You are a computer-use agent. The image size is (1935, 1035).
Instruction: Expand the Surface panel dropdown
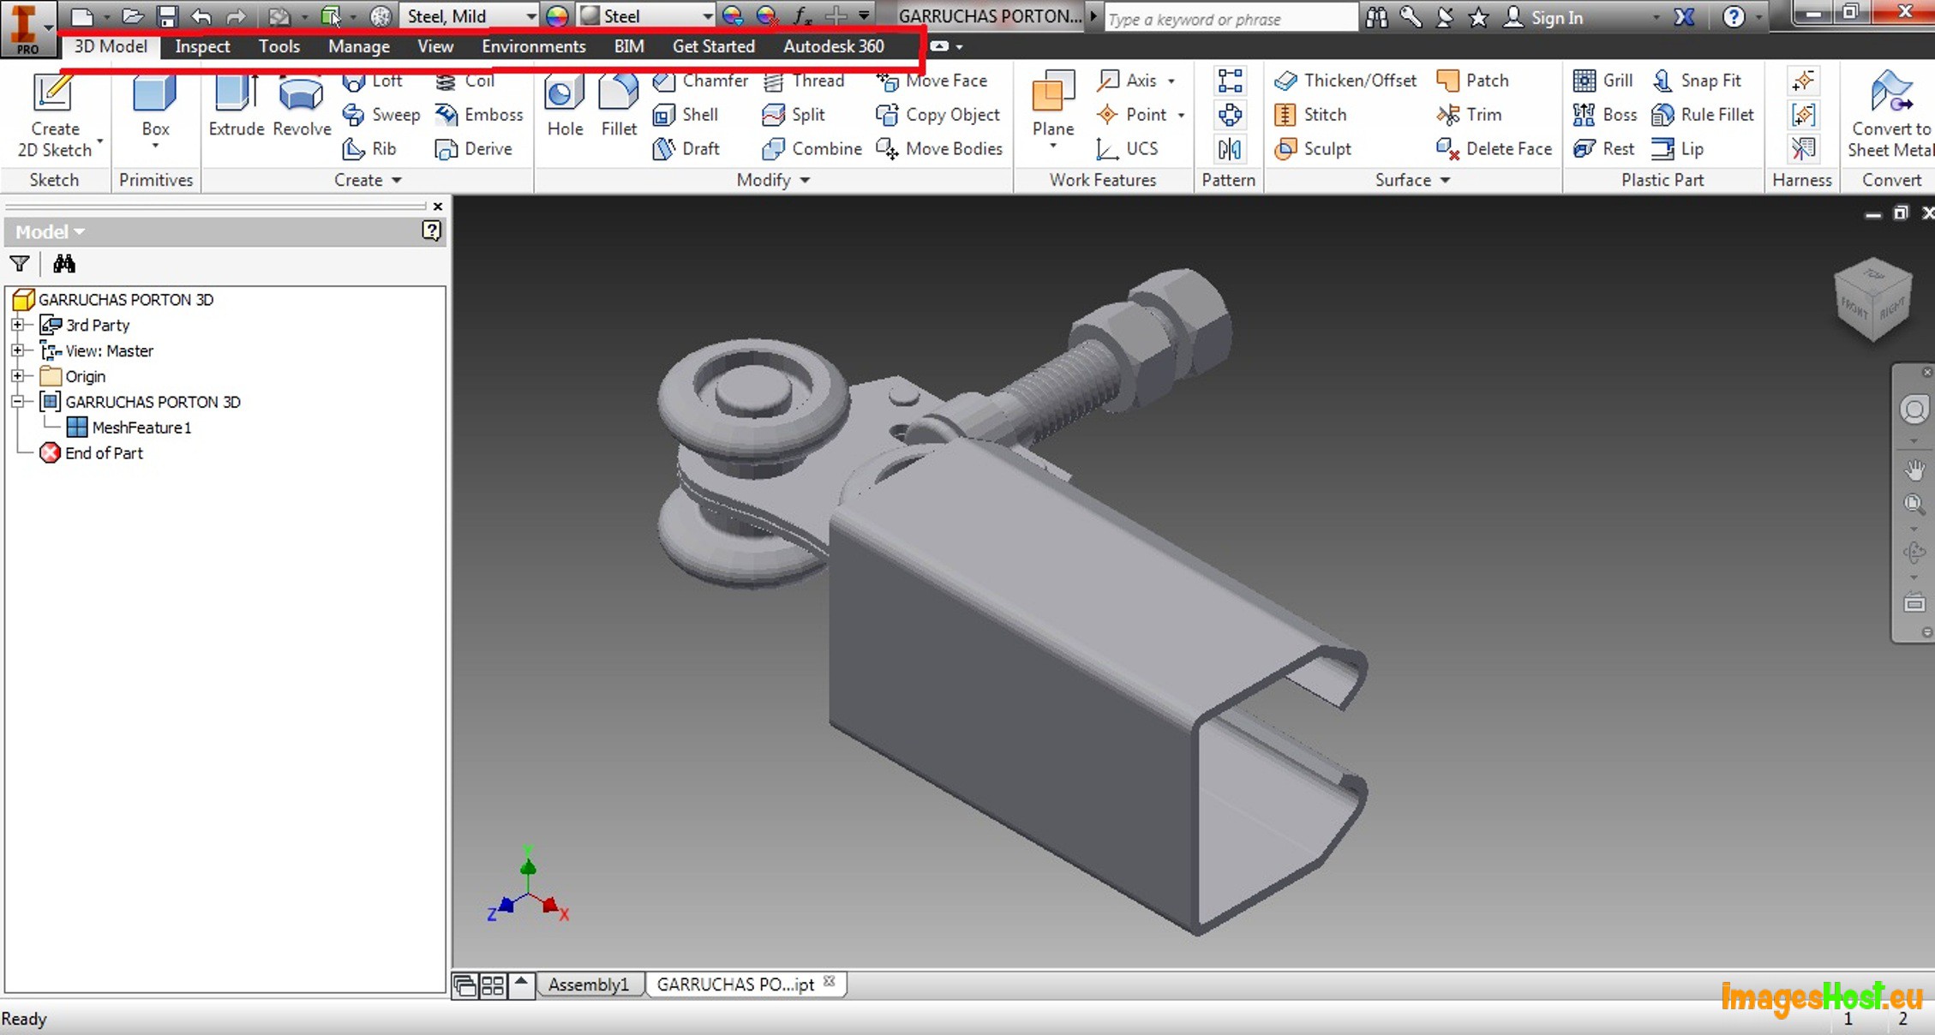[1445, 181]
